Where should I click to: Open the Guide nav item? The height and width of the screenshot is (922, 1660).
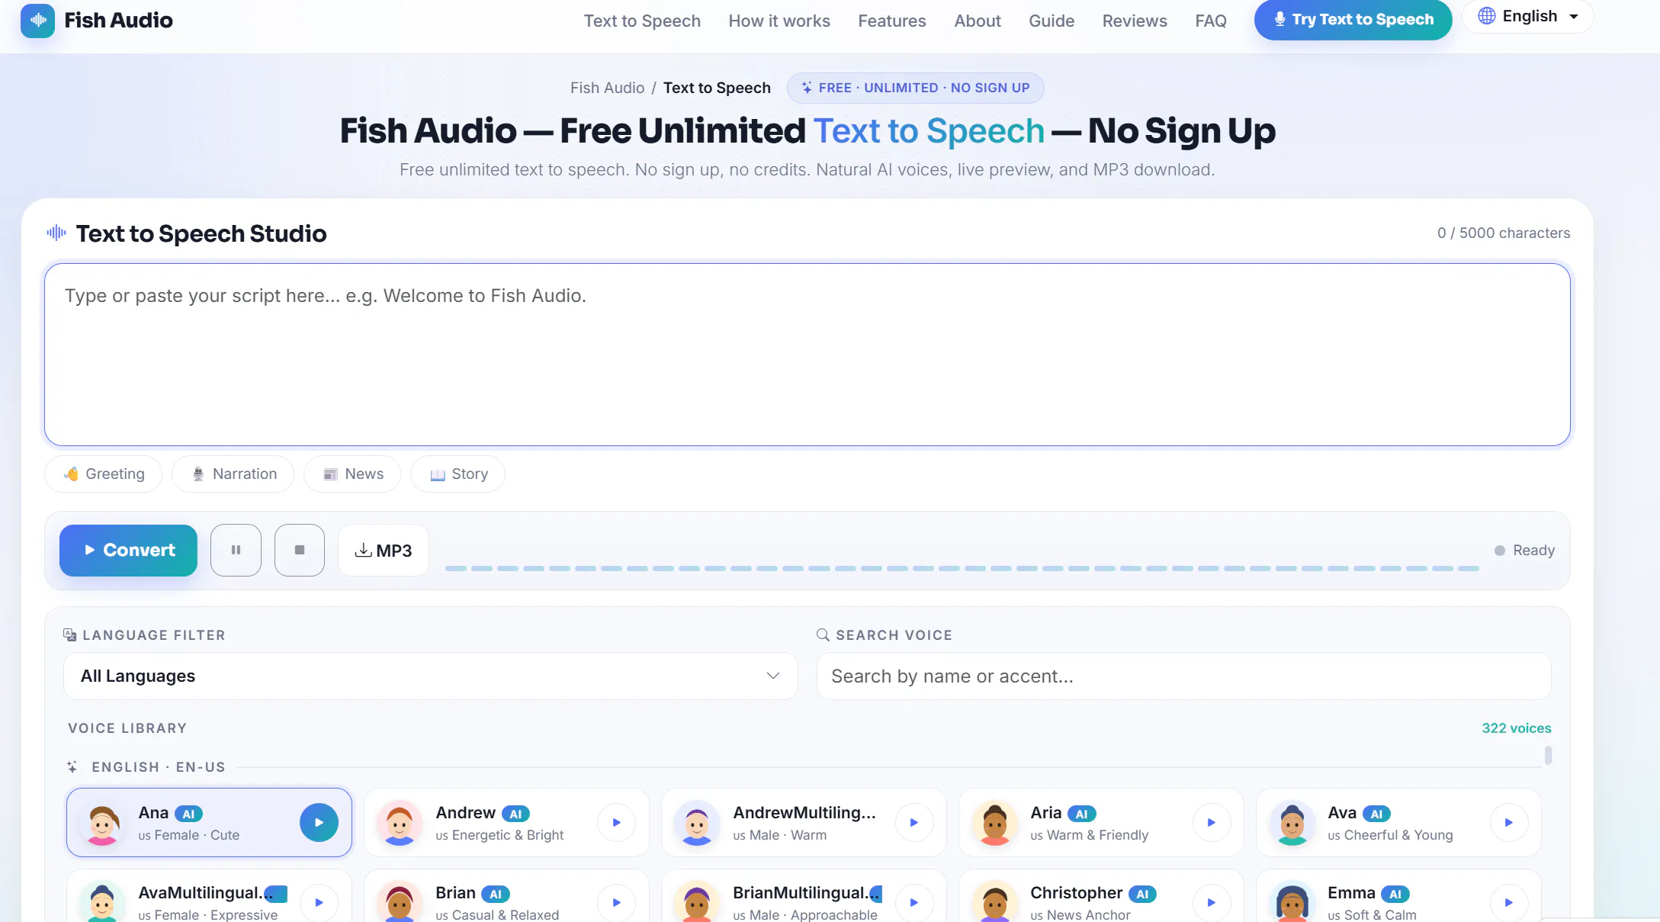pyautogui.click(x=1052, y=21)
